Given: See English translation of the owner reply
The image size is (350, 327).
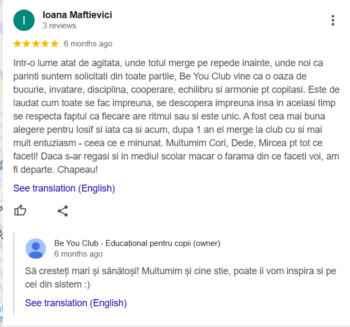Looking at the screenshot, I should (x=76, y=303).
